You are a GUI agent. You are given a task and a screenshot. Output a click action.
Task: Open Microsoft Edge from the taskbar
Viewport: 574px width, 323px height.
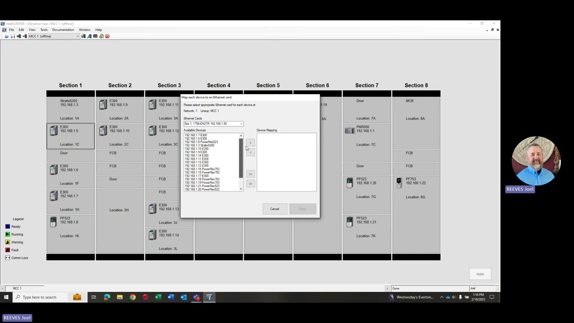point(107,297)
